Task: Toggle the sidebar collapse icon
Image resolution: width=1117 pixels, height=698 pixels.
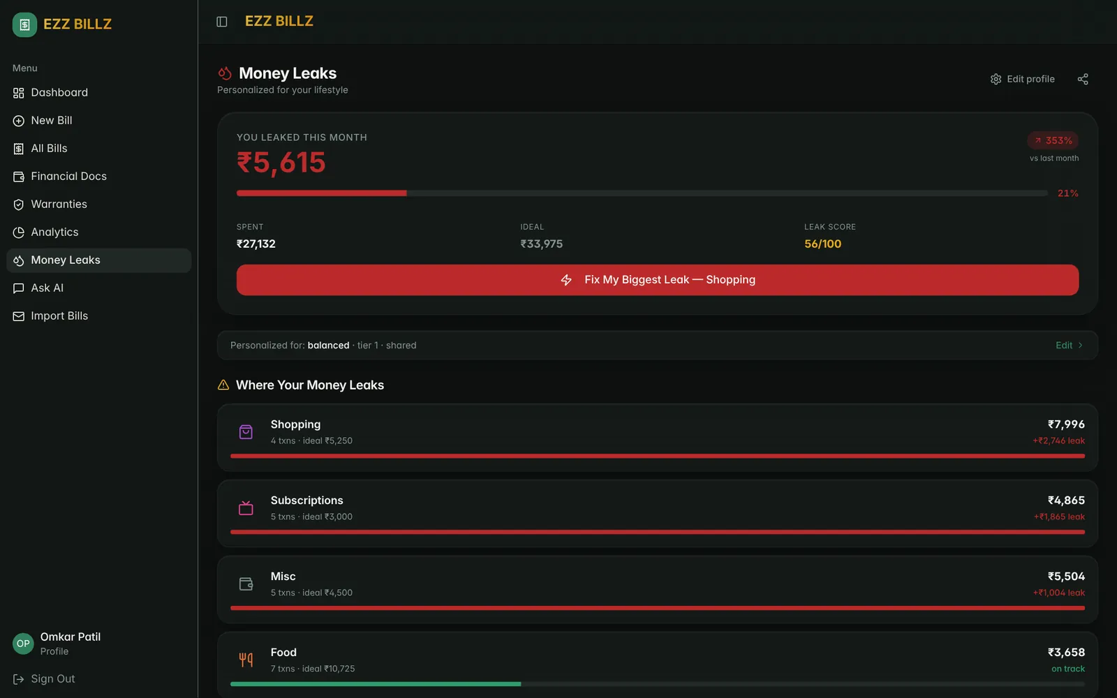Action: click(222, 22)
